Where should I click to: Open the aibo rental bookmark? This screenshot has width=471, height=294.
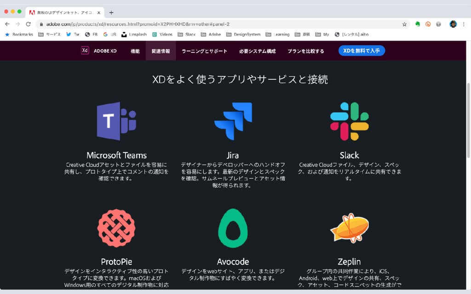pyautogui.click(x=351, y=34)
